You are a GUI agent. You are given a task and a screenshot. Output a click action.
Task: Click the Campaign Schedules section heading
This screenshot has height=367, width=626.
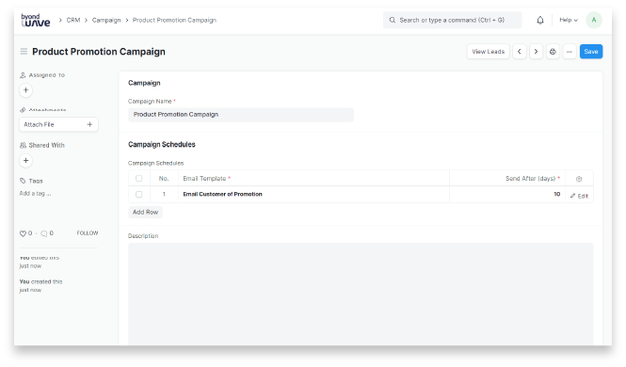click(162, 144)
